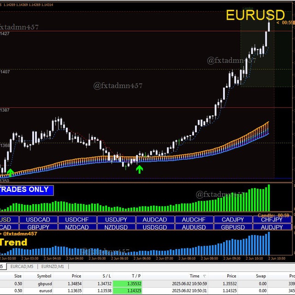Click stop loss value 1.13538
Viewport: 295px width, 295px height.
(105, 291)
